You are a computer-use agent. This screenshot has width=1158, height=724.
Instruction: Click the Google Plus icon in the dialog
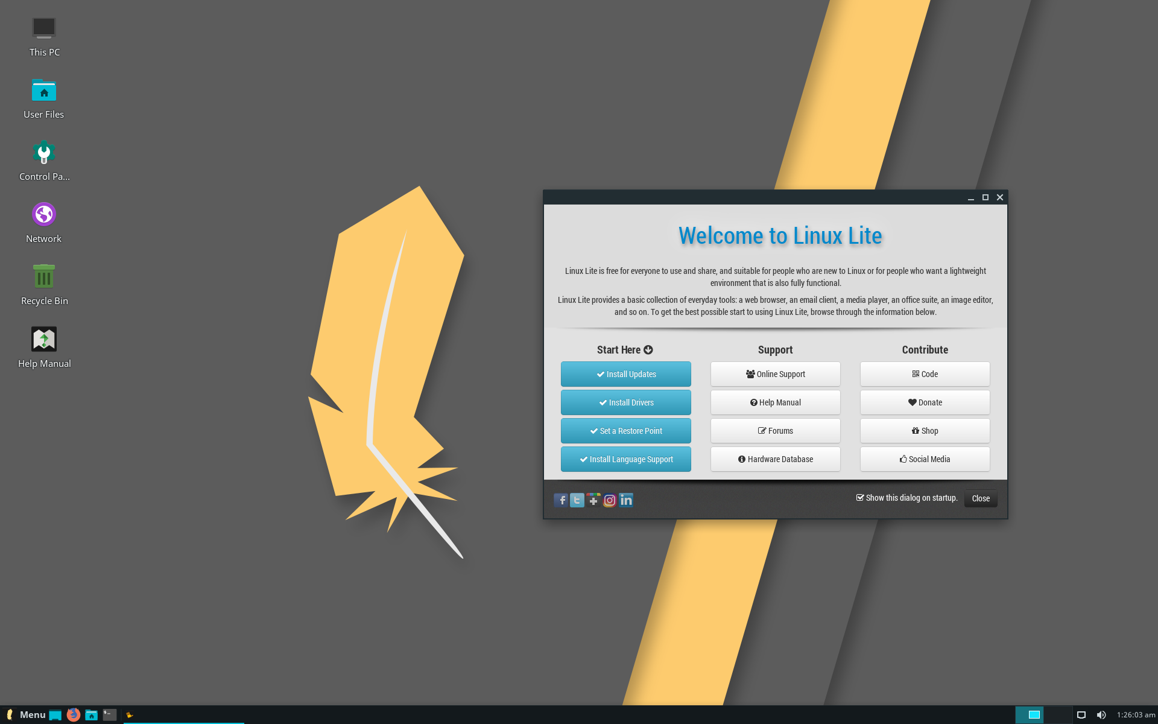593,500
